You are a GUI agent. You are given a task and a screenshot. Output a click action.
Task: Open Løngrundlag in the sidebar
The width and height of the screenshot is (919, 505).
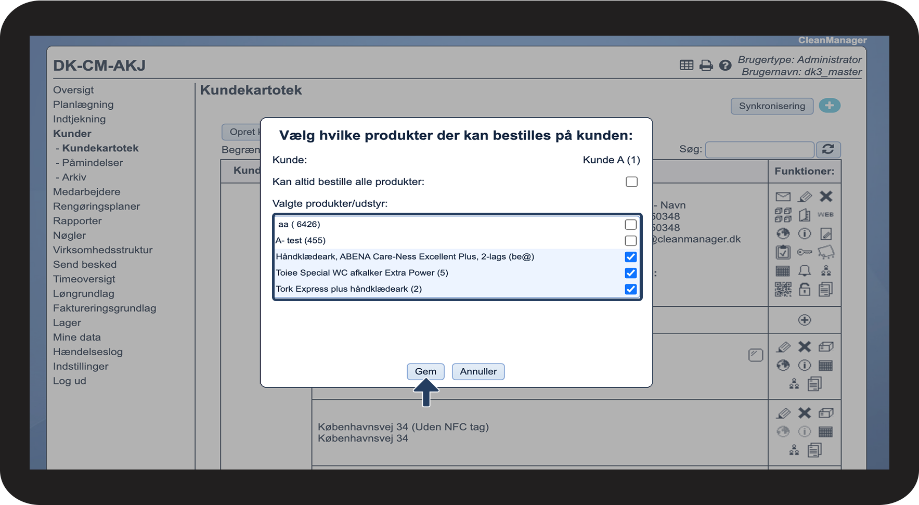(x=84, y=294)
